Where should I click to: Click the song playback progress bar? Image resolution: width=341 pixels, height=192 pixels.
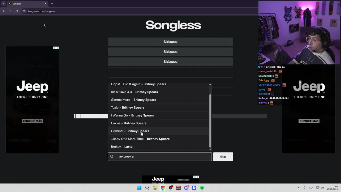pos(170,116)
